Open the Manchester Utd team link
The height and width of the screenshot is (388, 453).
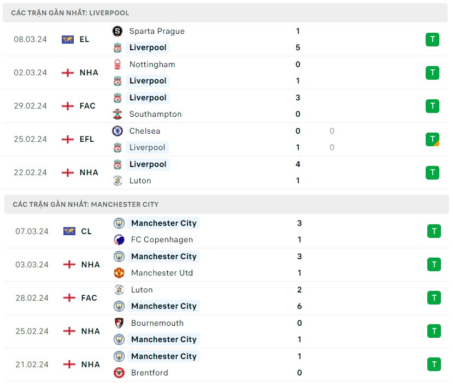point(162,273)
